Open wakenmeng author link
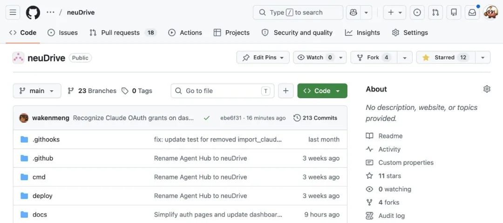This screenshot has height=223, width=503. pyautogui.click(x=51, y=118)
